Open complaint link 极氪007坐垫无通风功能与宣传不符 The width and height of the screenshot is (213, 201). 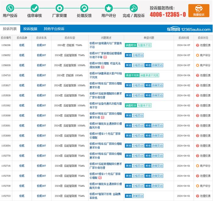(x=106, y=106)
